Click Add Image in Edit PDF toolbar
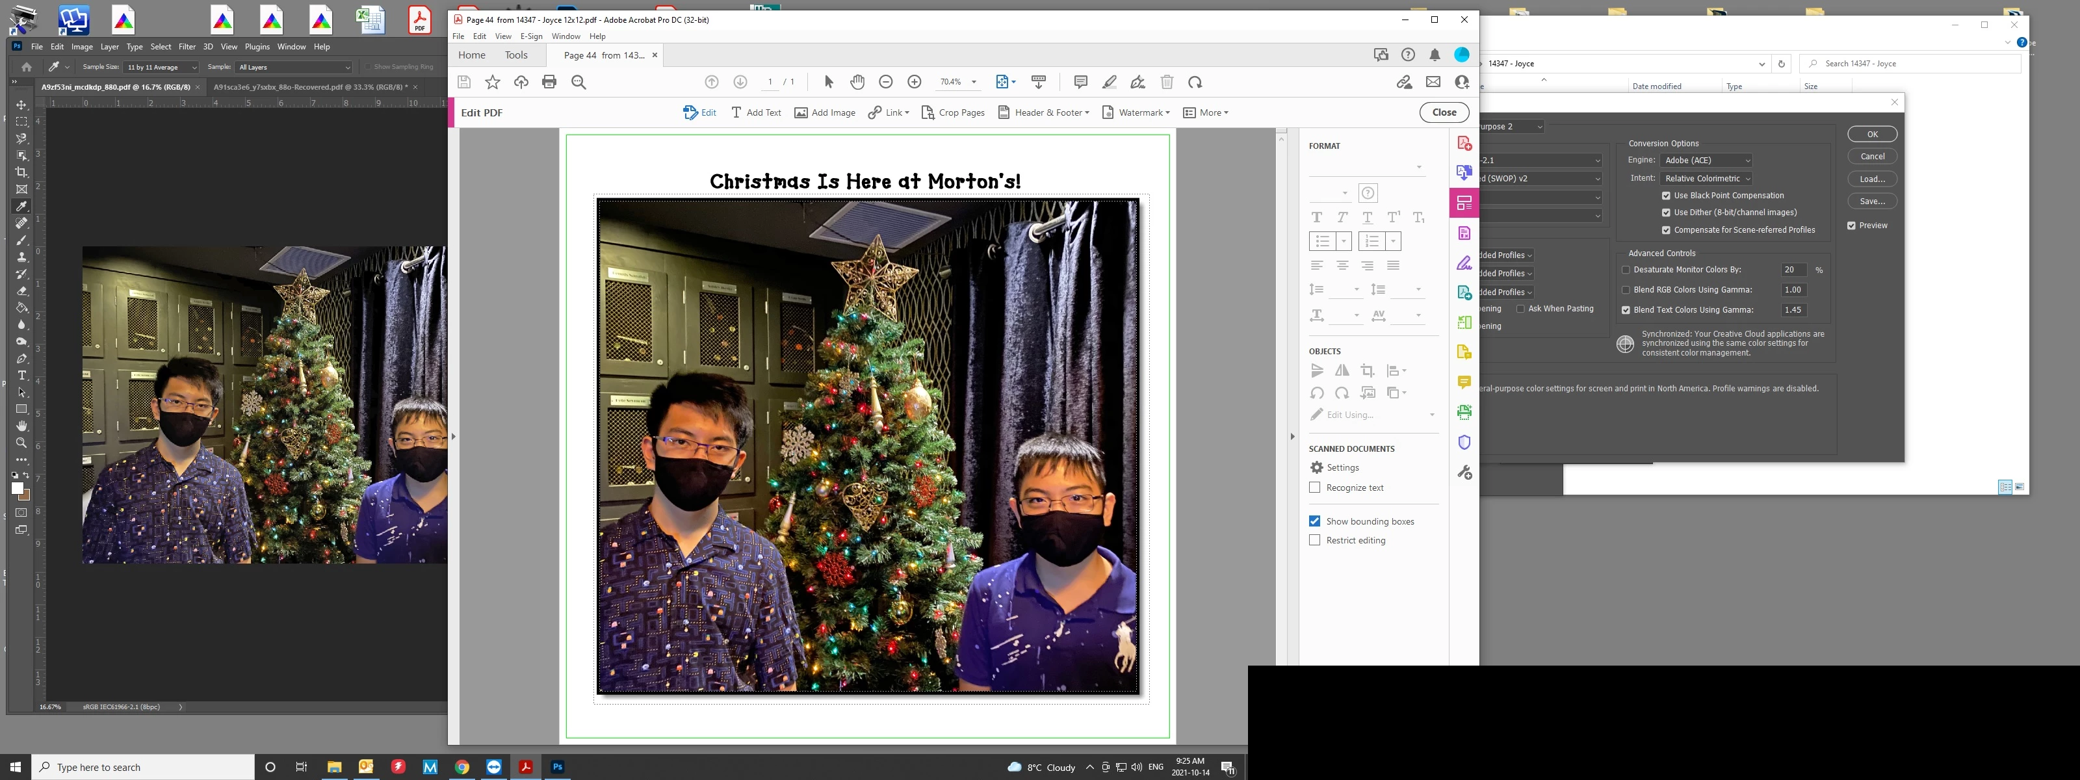 point(824,112)
